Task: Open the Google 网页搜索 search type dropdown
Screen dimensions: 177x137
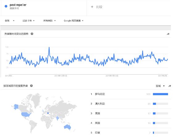Action: (73, 21)
